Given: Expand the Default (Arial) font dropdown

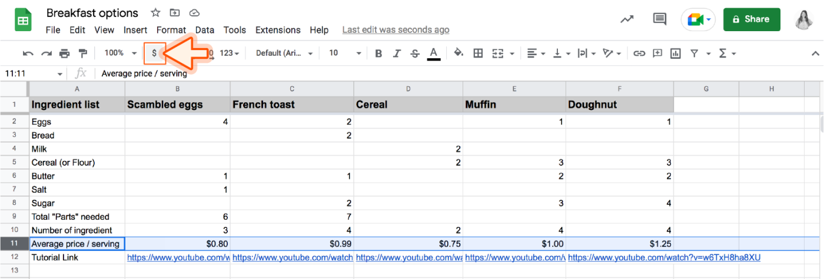Looking at the screenshot, I should click(285, 53).
